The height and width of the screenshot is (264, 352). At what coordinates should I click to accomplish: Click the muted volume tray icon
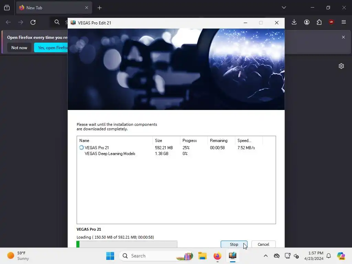click(x=296, y=256)
